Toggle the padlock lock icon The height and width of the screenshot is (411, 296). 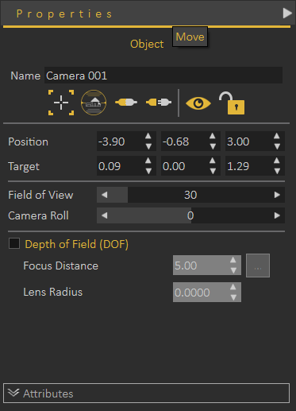pyautogui.click(x=232, y=103)
